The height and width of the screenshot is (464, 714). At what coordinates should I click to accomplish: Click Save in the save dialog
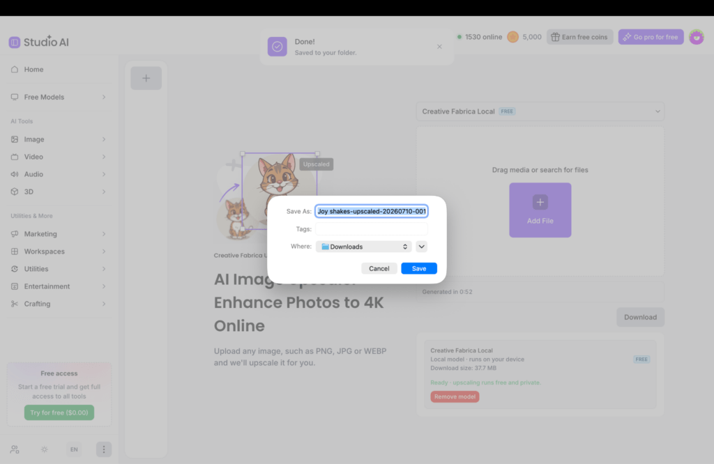[x=419, y=268]
